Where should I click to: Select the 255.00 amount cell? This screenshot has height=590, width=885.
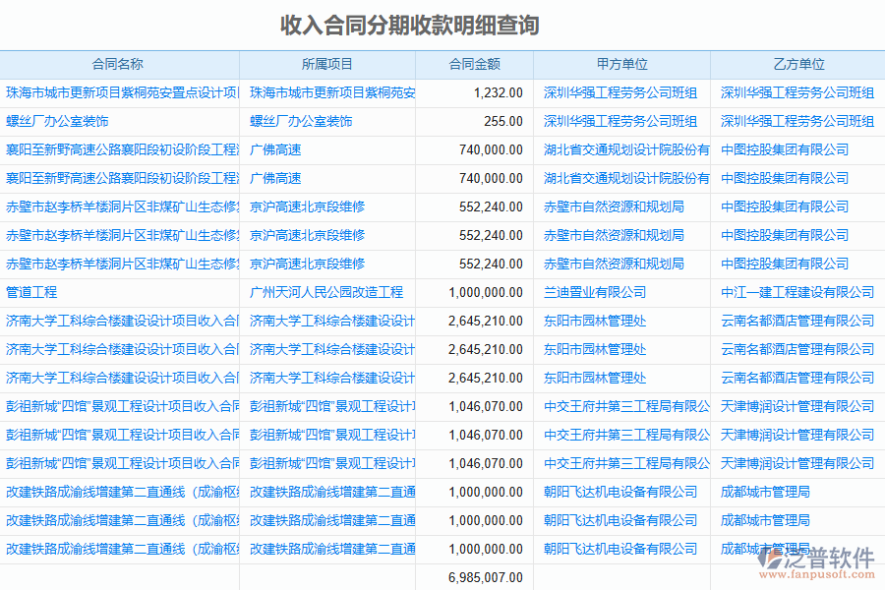[x=502, y=121]
